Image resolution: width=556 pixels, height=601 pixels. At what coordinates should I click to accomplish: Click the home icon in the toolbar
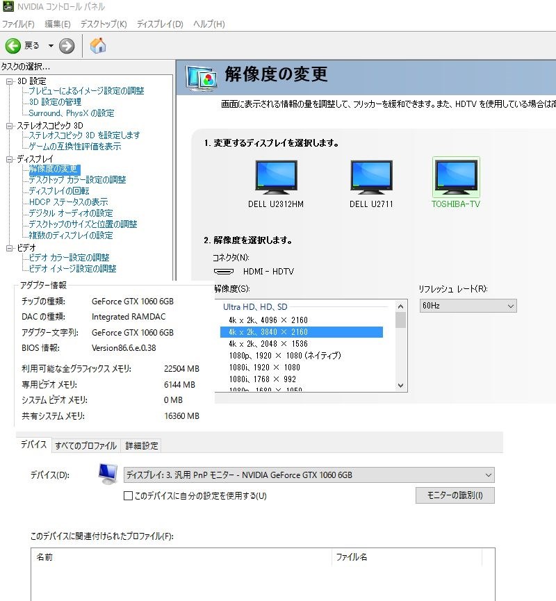click(97, 45)
